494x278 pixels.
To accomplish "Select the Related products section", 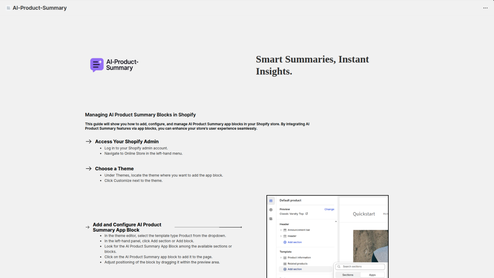I will point(297,264).
